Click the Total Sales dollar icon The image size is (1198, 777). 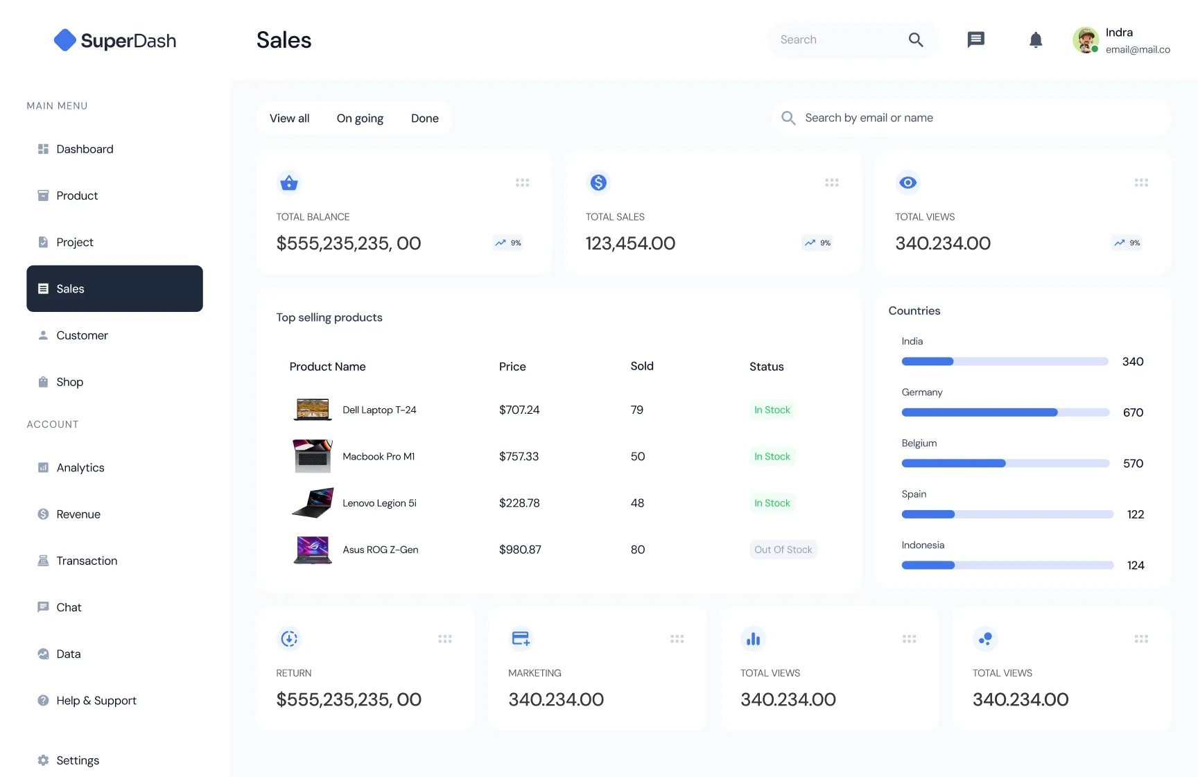tap(598, 183)
